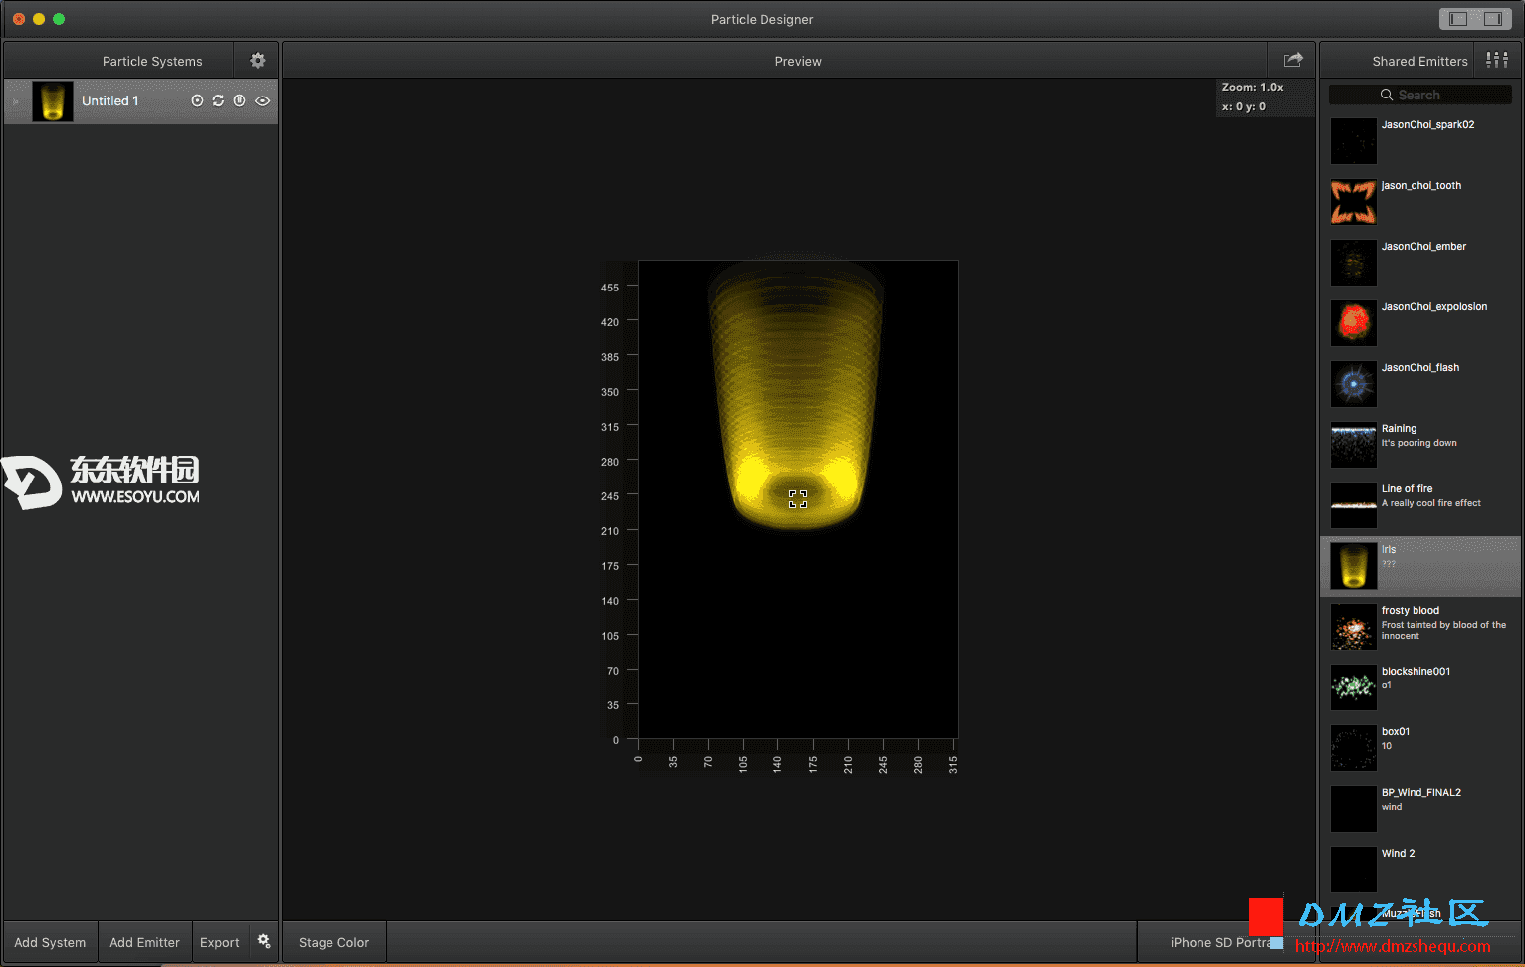Select the JasonChoi_spark02 emitter thumbnail
Viewport: 1525px width, 967px height.
pos(1354,141)
